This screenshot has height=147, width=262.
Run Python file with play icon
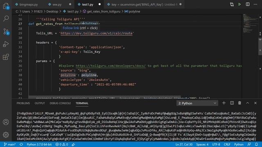point(239,4)
